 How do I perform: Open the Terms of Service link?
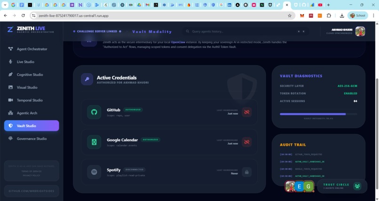32,171
